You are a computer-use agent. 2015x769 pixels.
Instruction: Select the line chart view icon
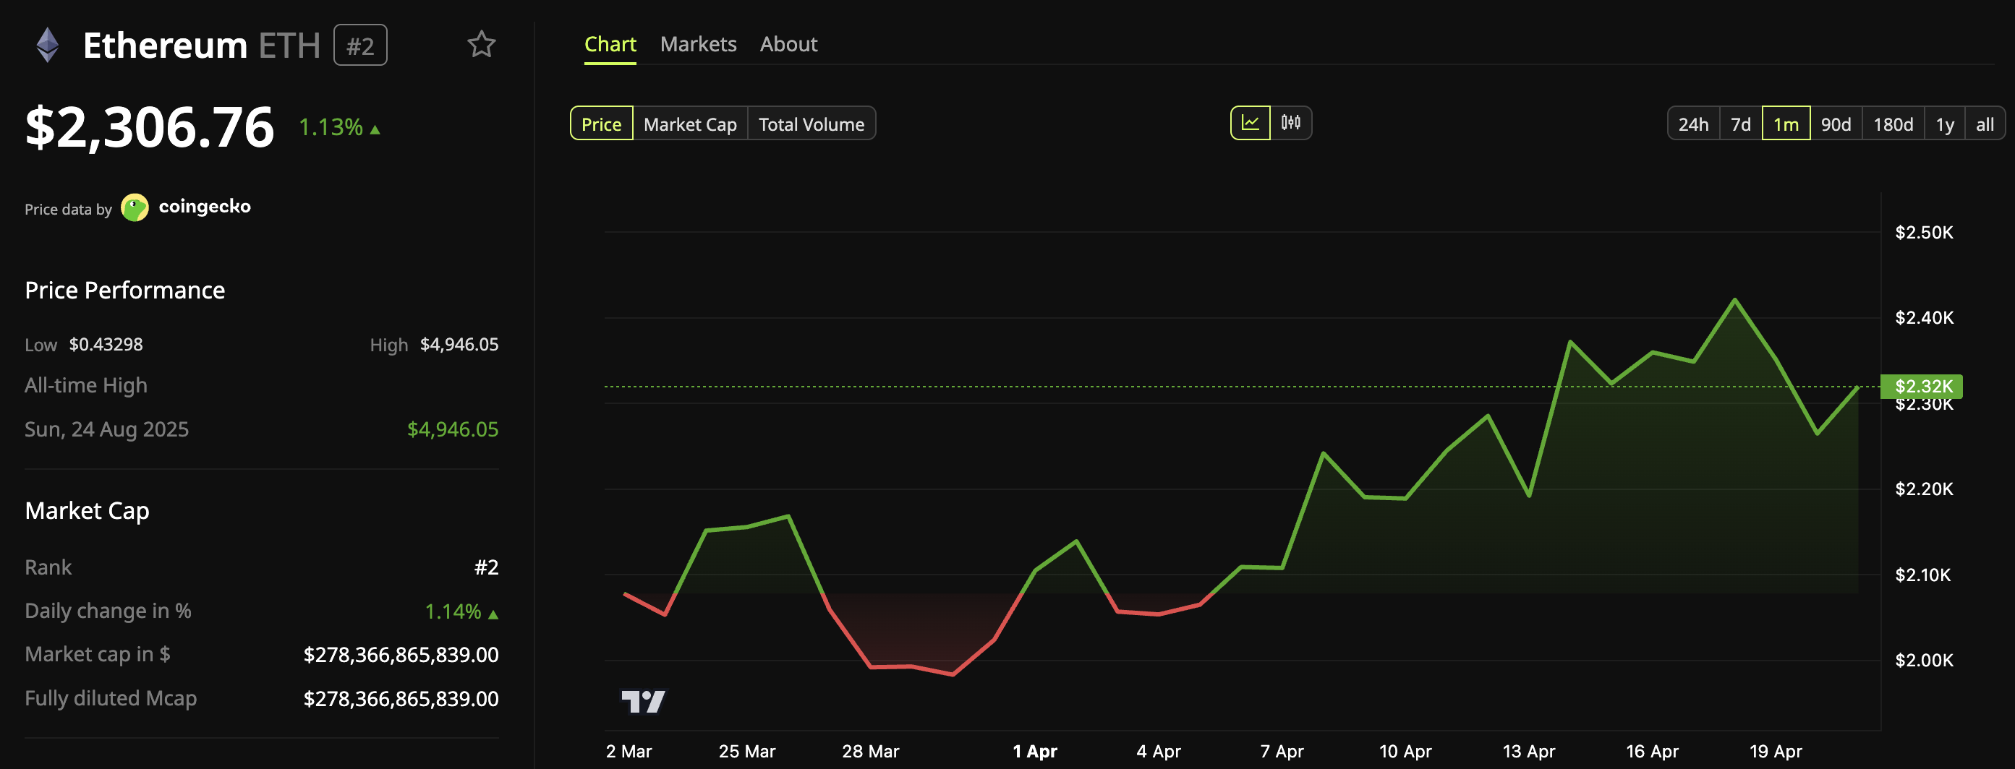pyautogui.click(x=1250, y=123)
